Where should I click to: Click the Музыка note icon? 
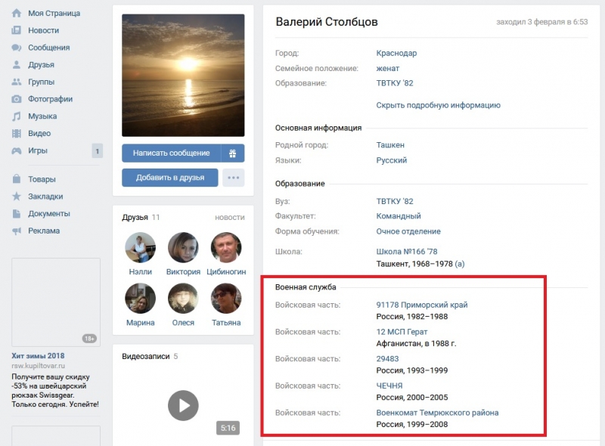(x=16, y=116)
